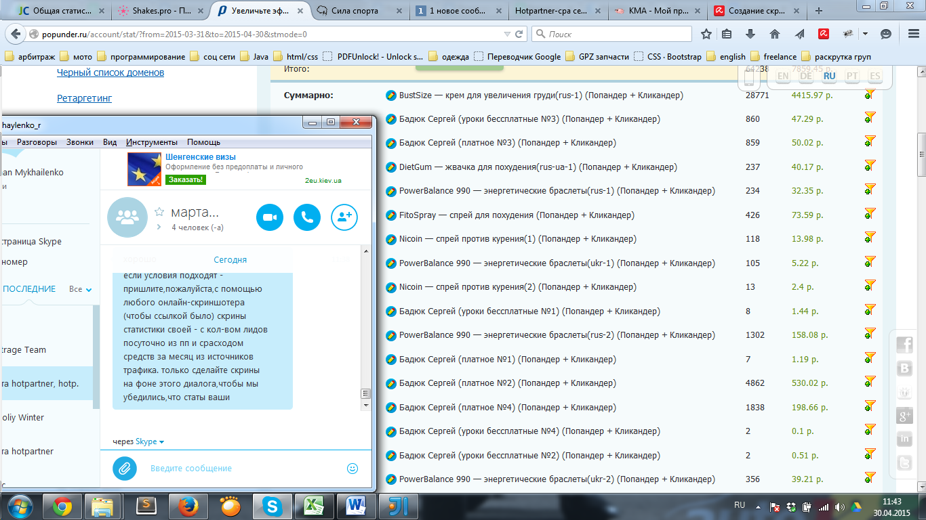926x520 pixels.
Task: Click the green Заказать! ad button in Skype
Action: 185,179
